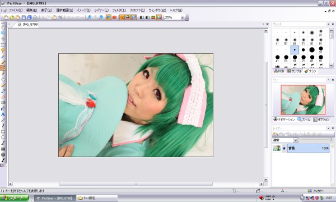The width and height of the screenshot is (336, 202).
Task: Toggle the view panel eye toolbar button
Action: pos(128,17)
